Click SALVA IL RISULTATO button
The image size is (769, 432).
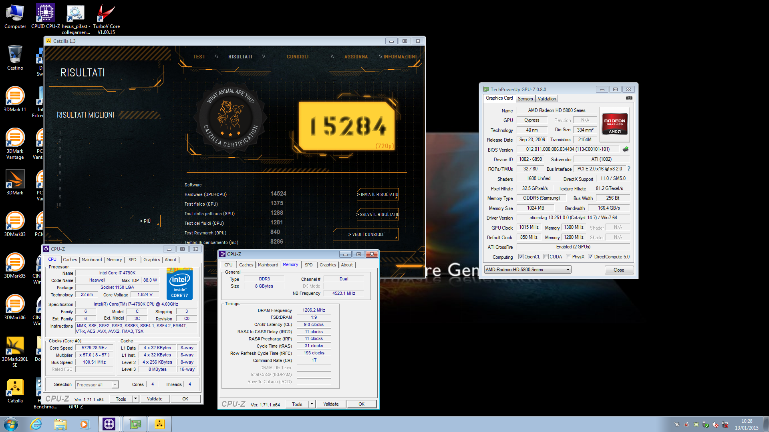click(378, 214)
